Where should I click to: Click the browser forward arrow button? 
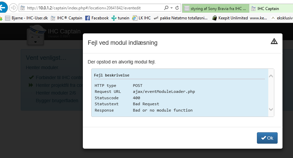13,8
